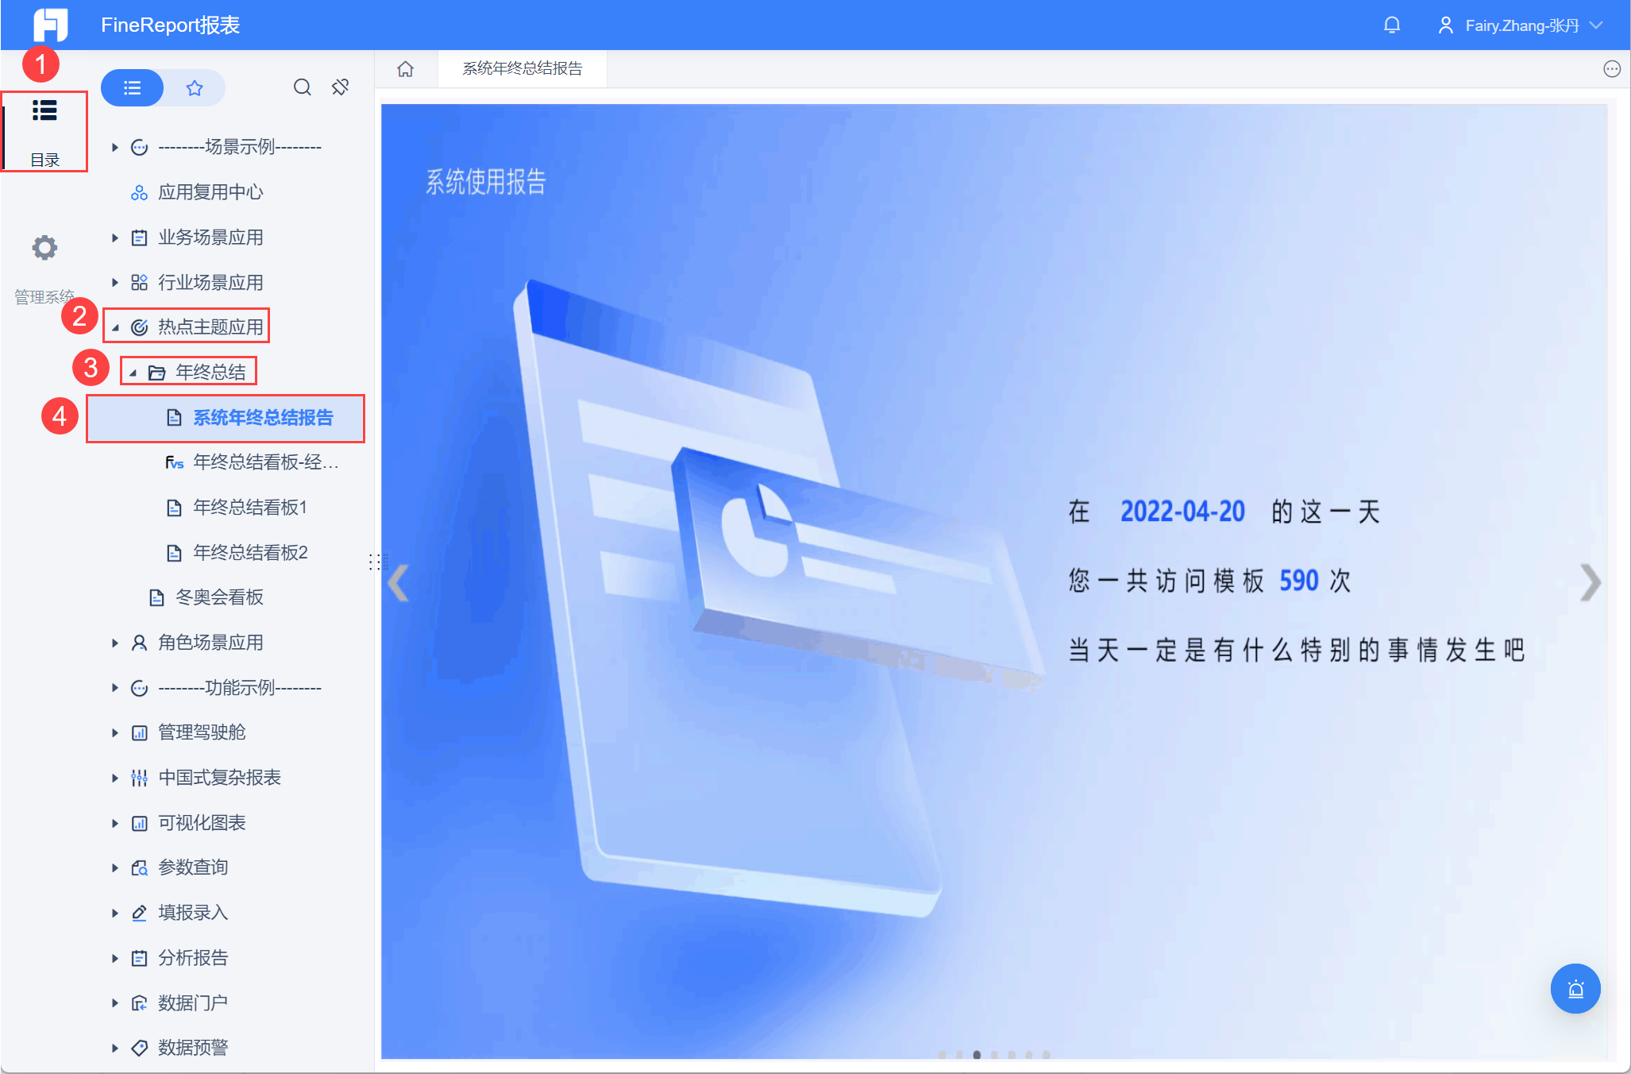Open Fairy.Zhang user account dropdown
The height and width of the screenshot is (1074, 1631).
[1521, 25]
